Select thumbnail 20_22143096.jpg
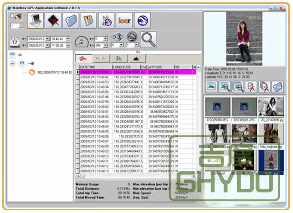Screen dimensions: 293x213 click(271, 109)
